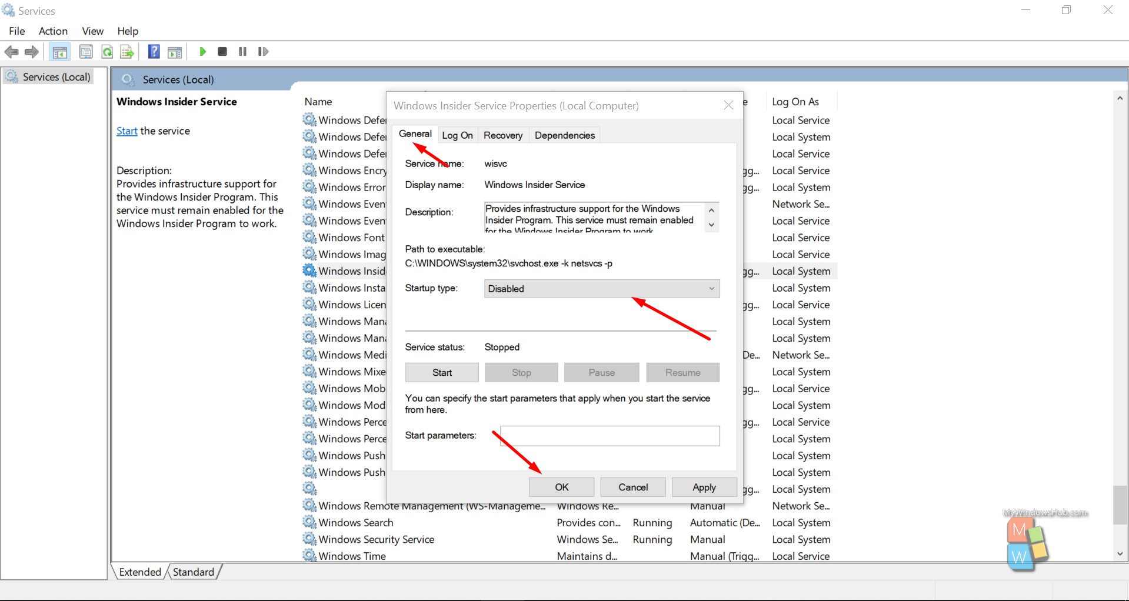Sort by the Log On As column header
The image size is (1129, 601).
click(795, 102)
